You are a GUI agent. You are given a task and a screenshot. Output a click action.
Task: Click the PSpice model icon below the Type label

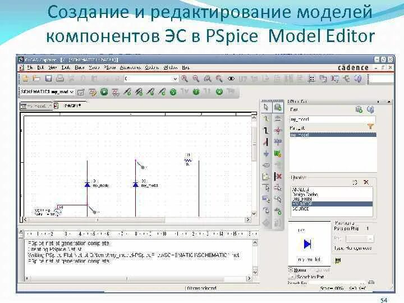(338, 260)
